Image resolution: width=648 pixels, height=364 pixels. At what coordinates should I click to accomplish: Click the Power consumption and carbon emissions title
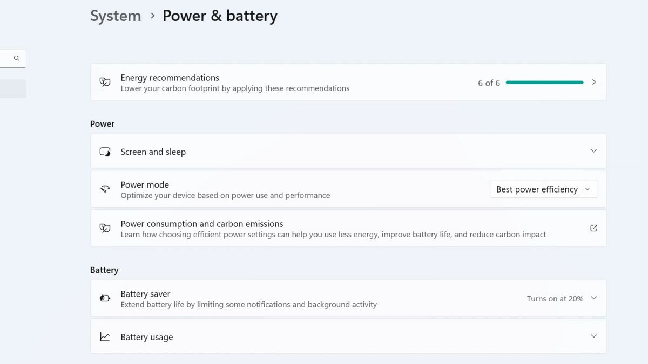[x=201, y=224]
